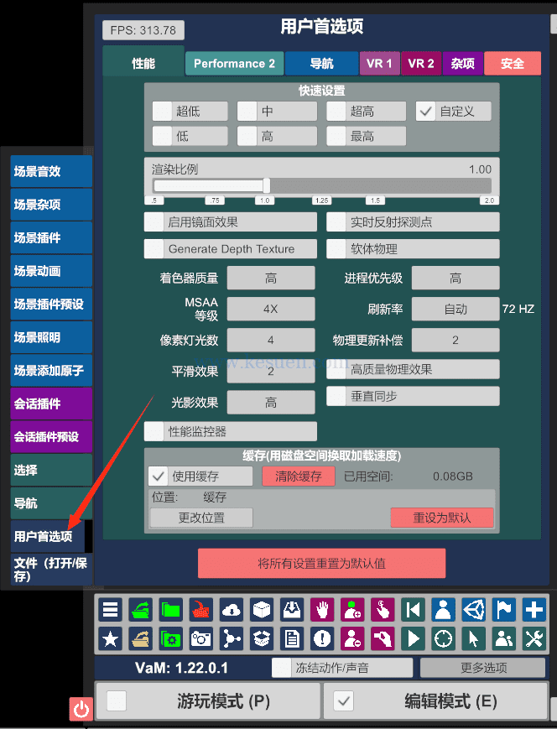Click the open hand icon
This screenshot has height=729, width=557.
(x=322, y=609)
